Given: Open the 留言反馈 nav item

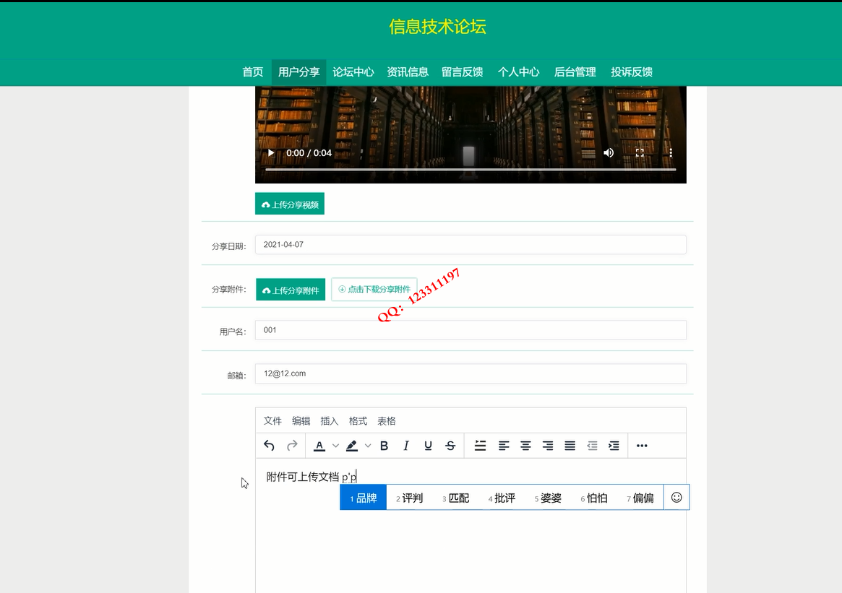Looking at the screenshot, I should (x=463, y=72).
